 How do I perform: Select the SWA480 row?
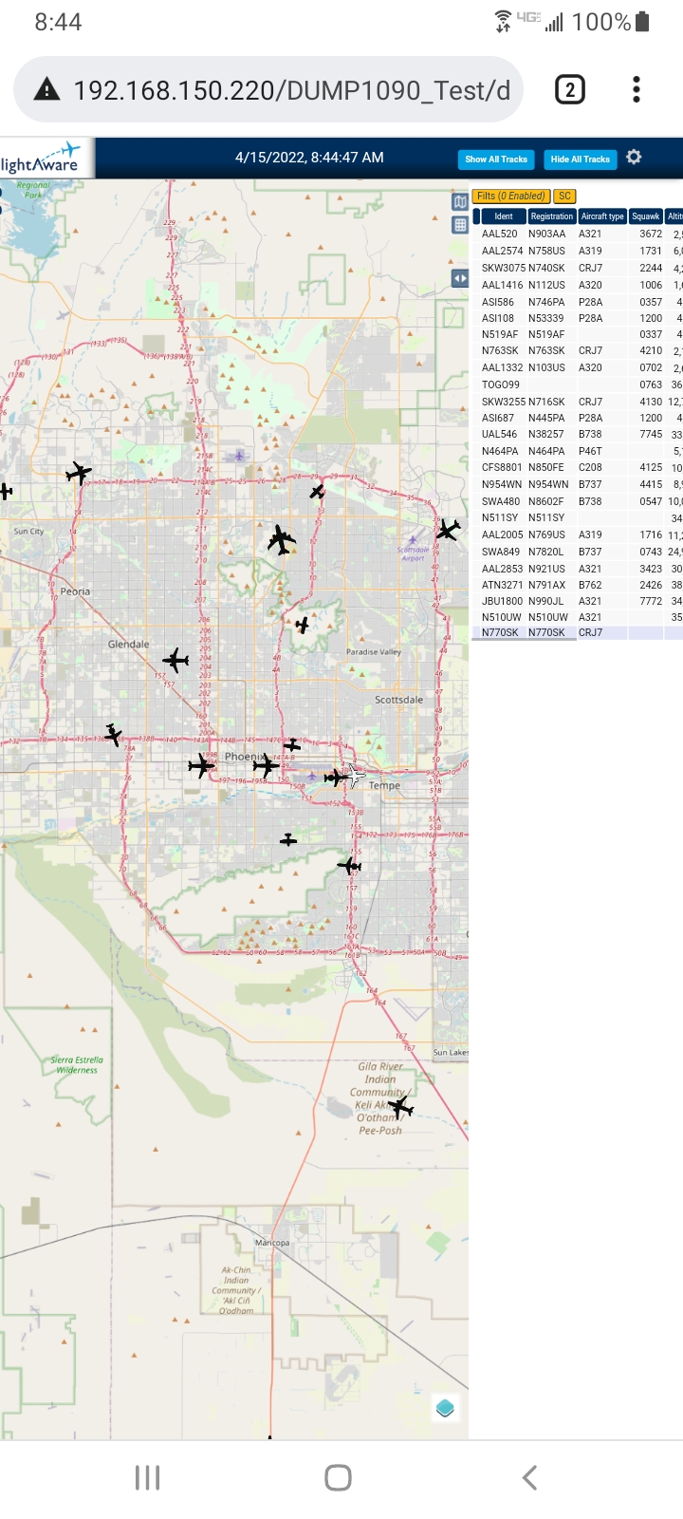point(577,501)
